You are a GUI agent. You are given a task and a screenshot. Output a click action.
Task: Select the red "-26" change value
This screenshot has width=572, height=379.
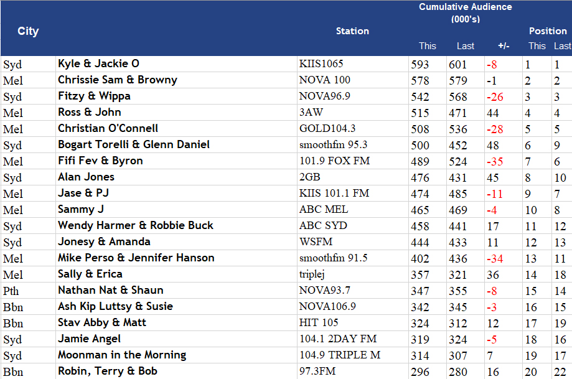click(495, 97)
